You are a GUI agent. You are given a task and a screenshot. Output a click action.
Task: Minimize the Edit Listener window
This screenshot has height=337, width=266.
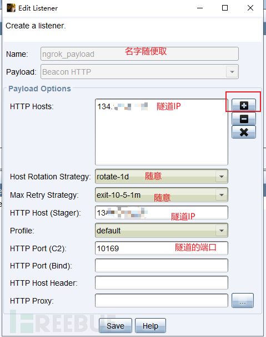point(200,8)
